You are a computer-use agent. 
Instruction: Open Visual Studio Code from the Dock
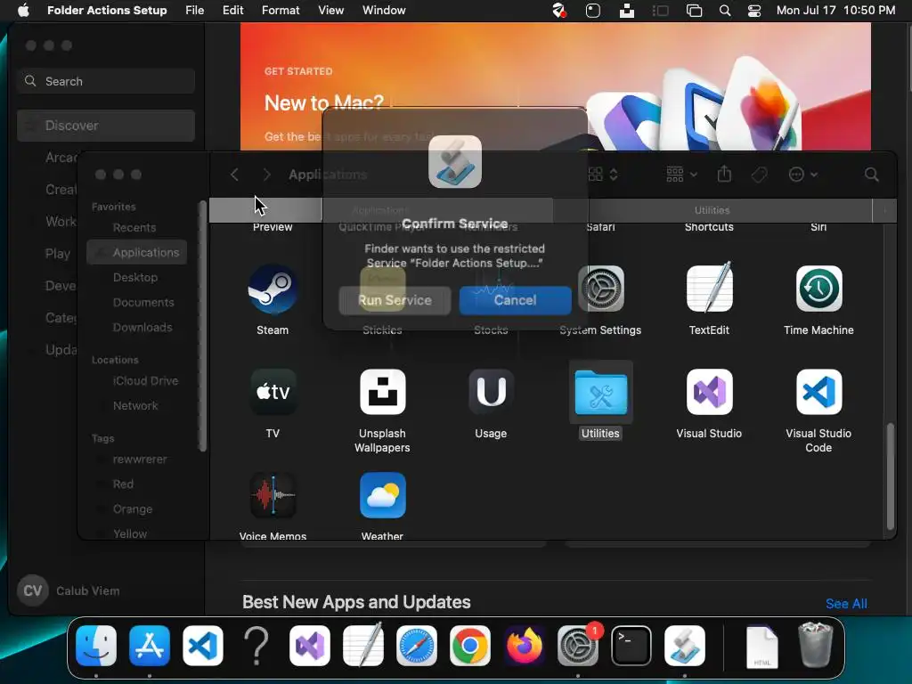203,646
